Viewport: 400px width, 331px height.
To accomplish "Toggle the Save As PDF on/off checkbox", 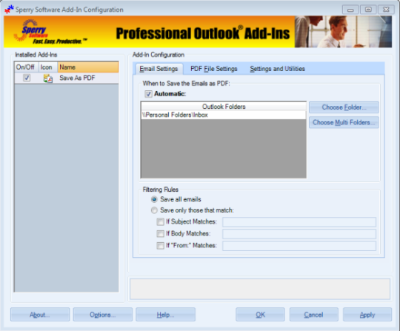I will pos(27,78).
